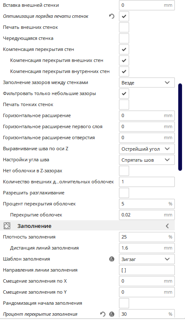Edit the Горизонтальное расширение value field
Screen dimensions: 185x320
click(147, 115)
